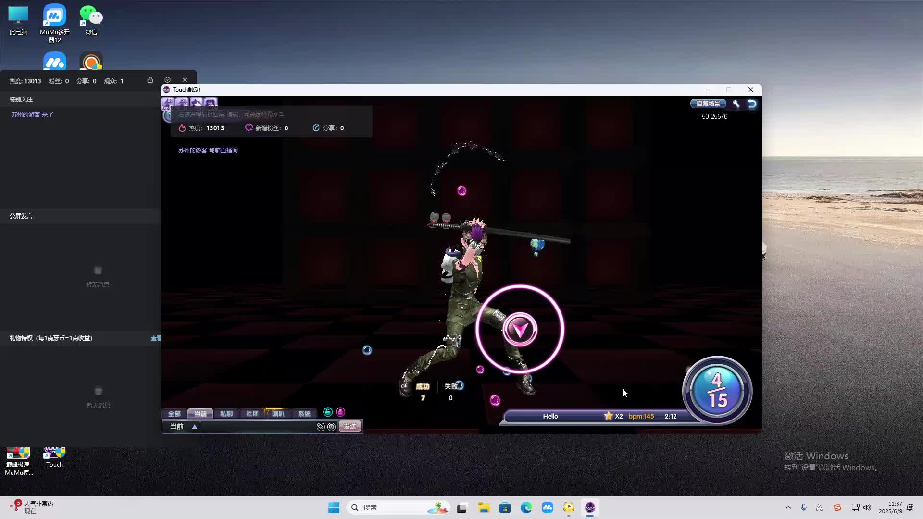This screenshot has width=923, height=519.
Task: Click the 隐藏场景 hide-scene button
Action: (x=708, y=103)
